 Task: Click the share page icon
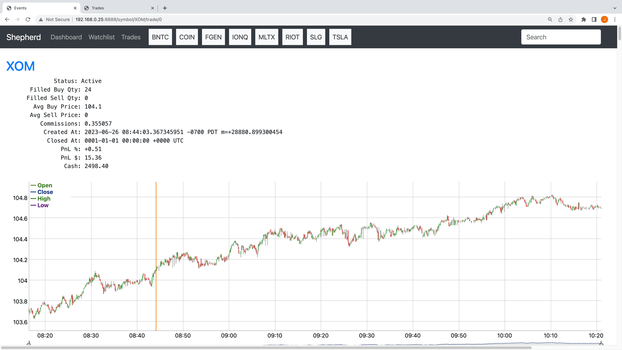pyautogui.click(x=560, y=19)
